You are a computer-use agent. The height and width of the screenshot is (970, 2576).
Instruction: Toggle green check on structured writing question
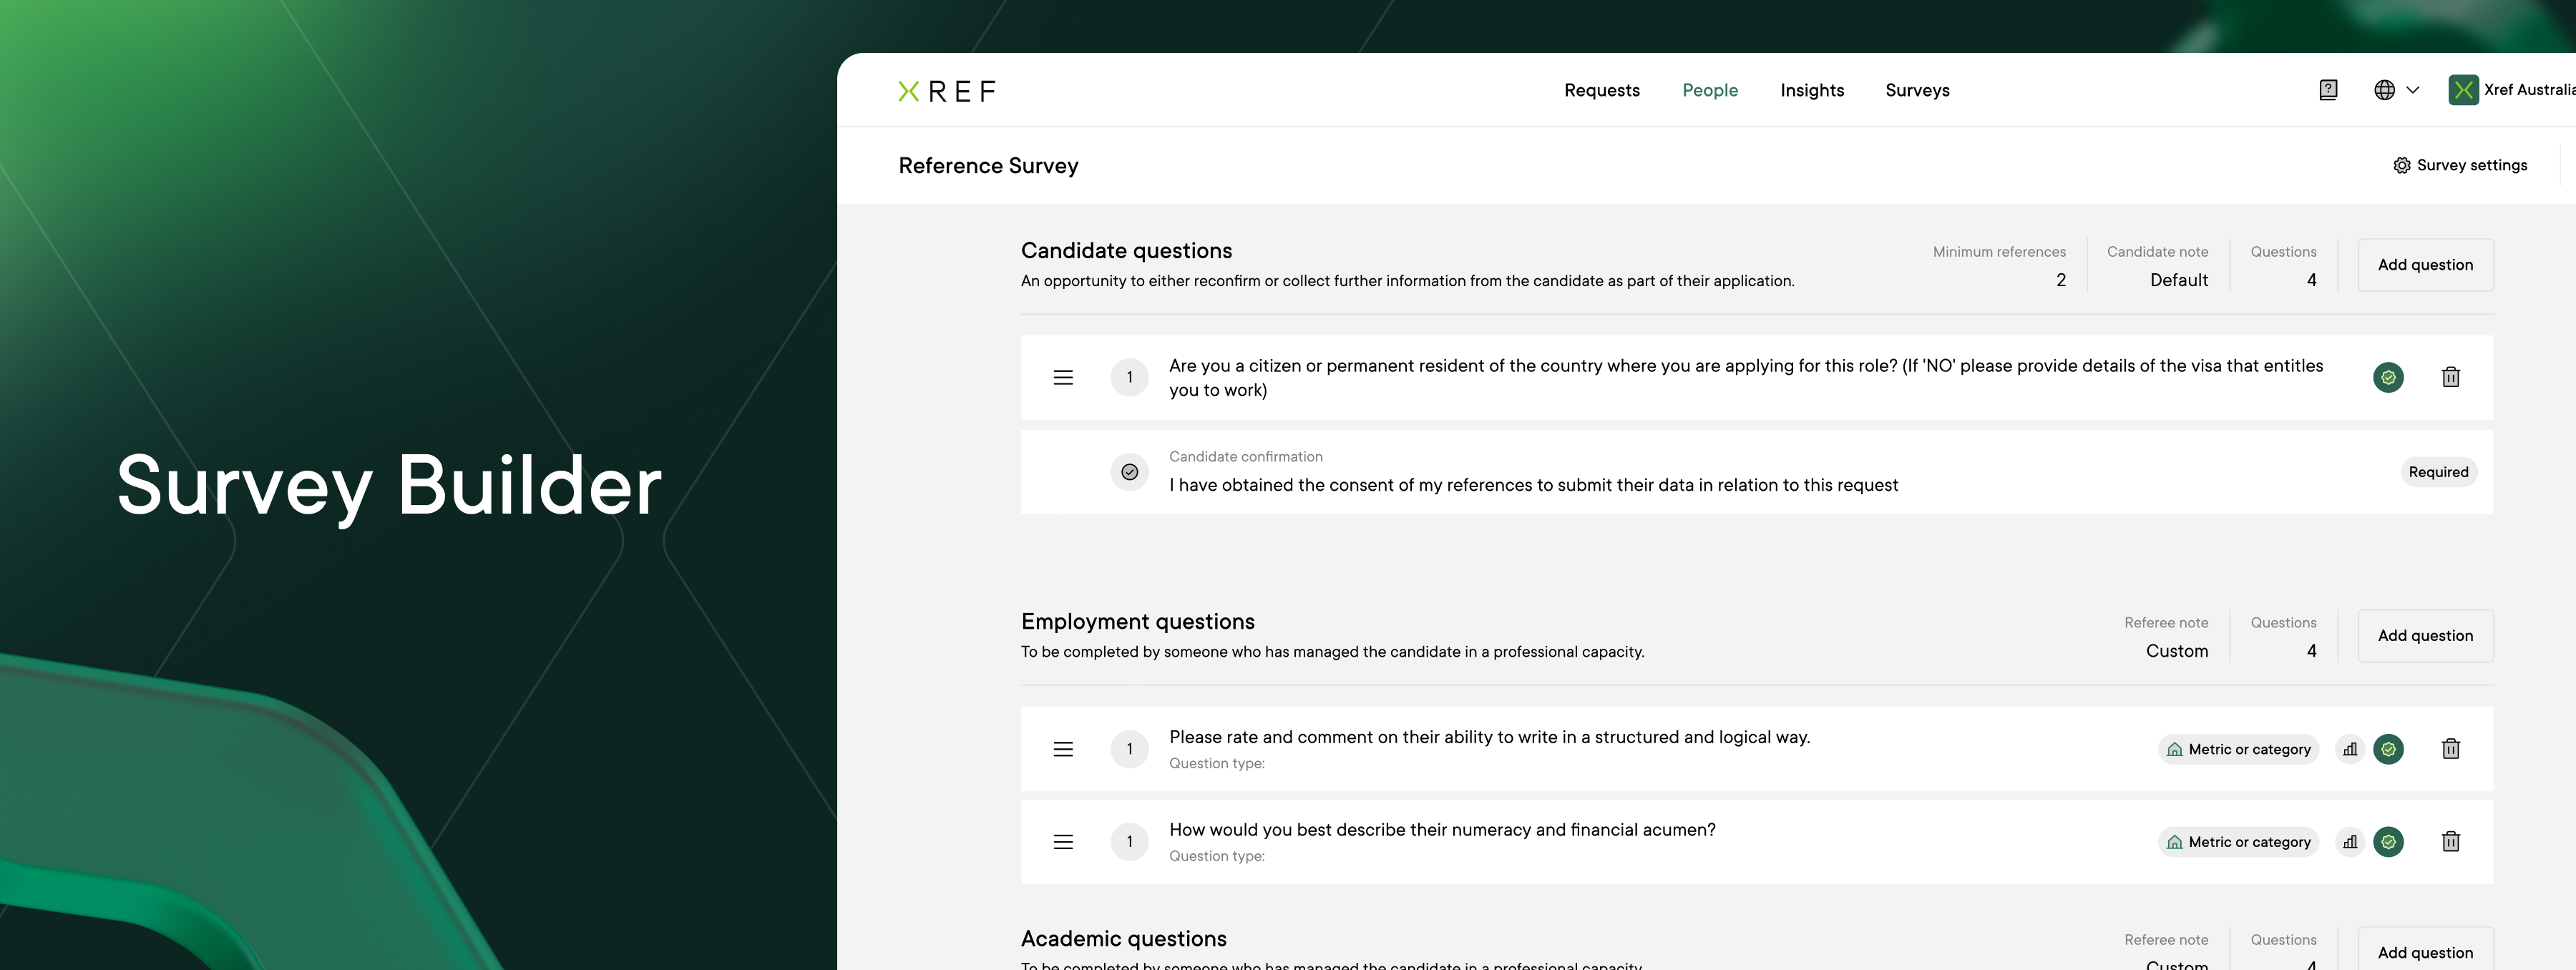coord(2388,749)
